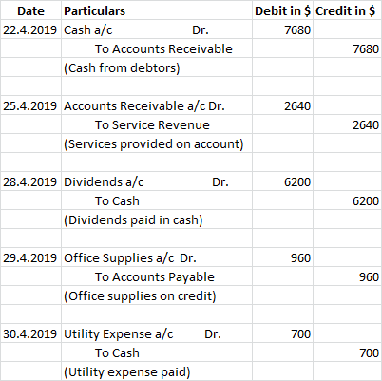Click the 'Dividends a/c Dr.' cell
This screenshot has height=381, width=382.
(157, 181)
